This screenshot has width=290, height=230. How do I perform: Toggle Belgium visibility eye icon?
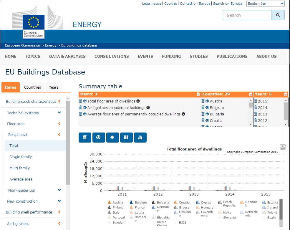coord(207,107)
